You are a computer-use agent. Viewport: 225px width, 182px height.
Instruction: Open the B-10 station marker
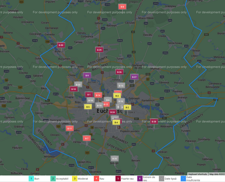coord(73,89)
